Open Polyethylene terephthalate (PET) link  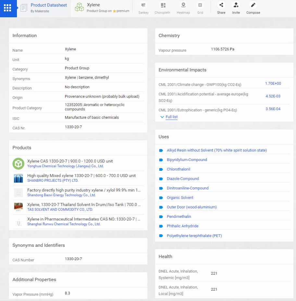point(194,236)
